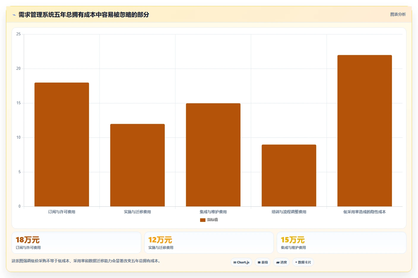Click the y-axis value 25
Image resolution: width=418 pixels, height=278 pixels.
(x=18, y=34)
